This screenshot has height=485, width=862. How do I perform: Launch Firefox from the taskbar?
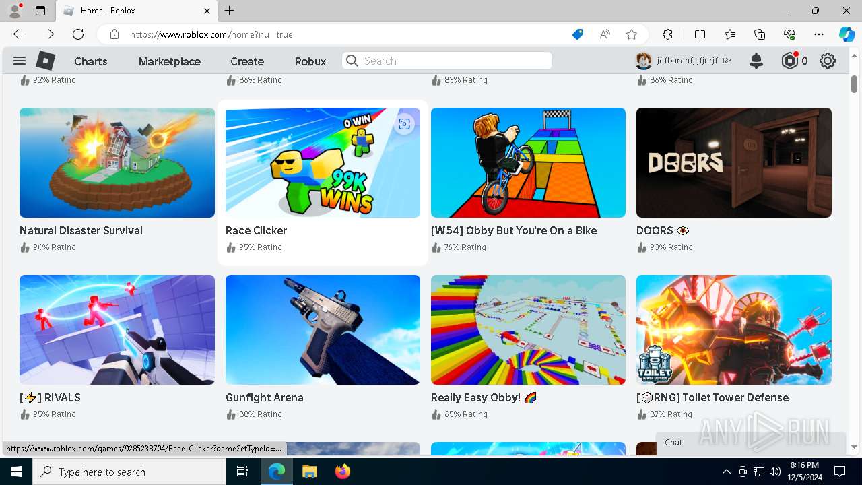342,472
